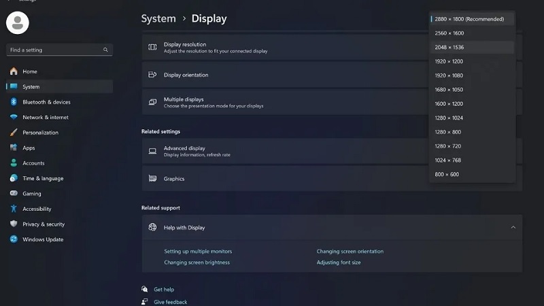Click the Advanced display monitor icon
Image resolution: width=544 pixels, height=306 pixels.
152,151
